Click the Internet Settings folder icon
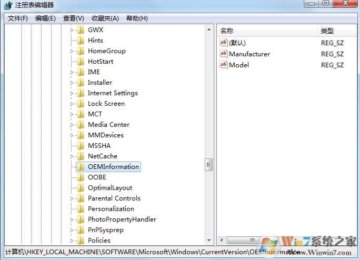Image resolution: width=360 pixels, height=260 pixels. point(81,93)
